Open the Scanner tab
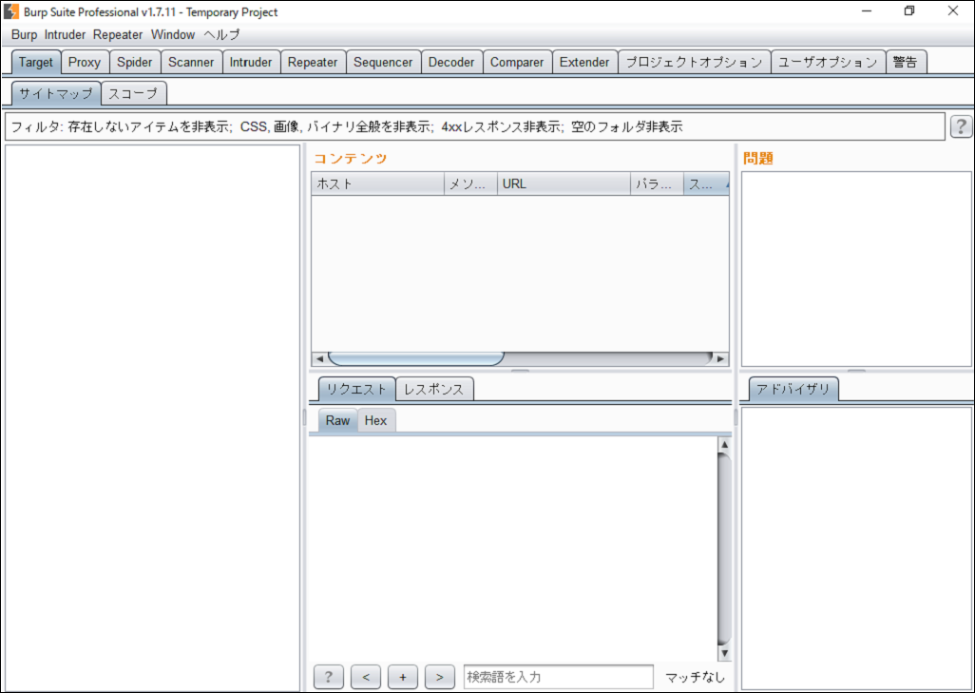975x693 pixels. [x=191, y=62]
